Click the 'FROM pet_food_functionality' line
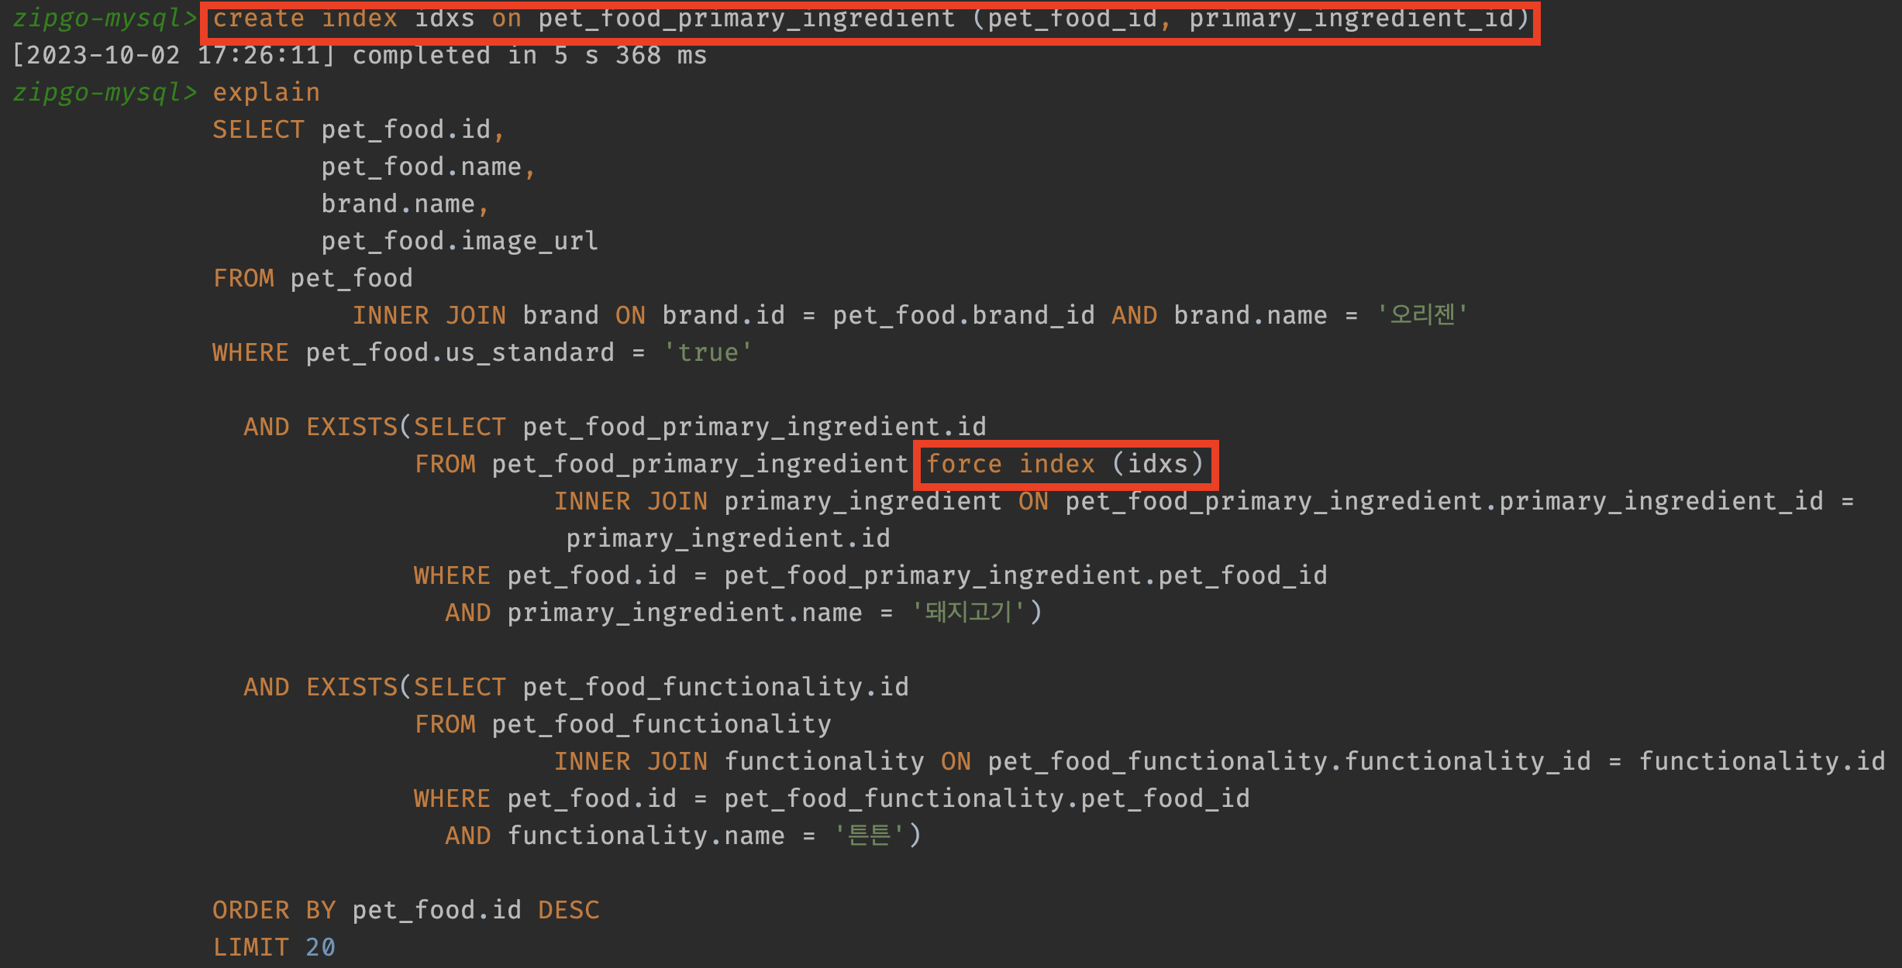The width and height of the screenshot is (1902, 968). coord(622,725)
